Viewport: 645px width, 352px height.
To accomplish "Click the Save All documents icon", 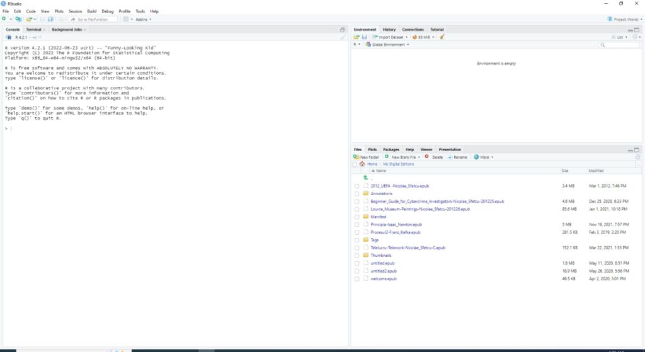I will (50, 19).
